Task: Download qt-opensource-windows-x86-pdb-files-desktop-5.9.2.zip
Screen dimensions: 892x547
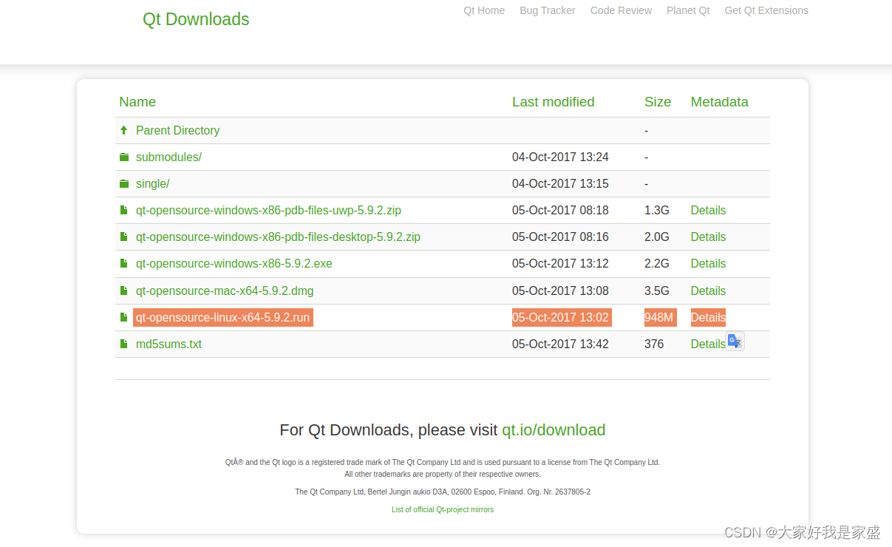Action: click(278, 237)
